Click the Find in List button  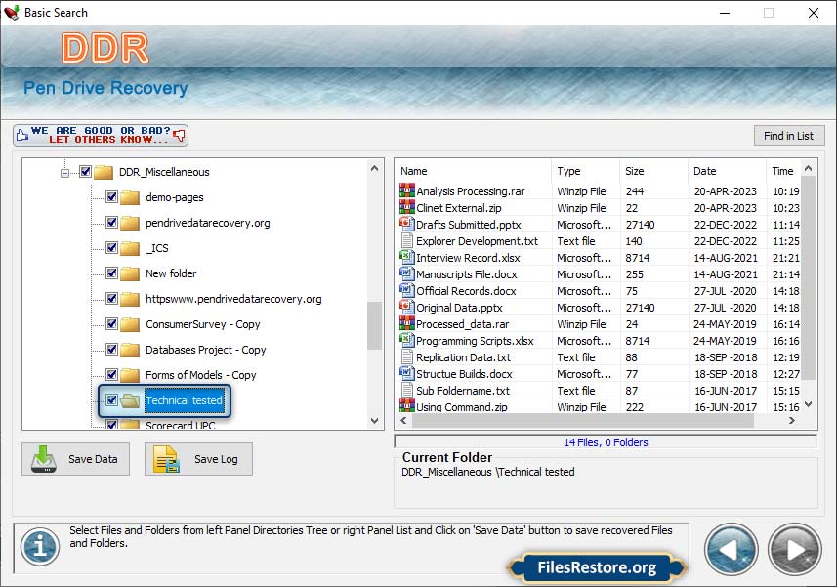[789, 136]
